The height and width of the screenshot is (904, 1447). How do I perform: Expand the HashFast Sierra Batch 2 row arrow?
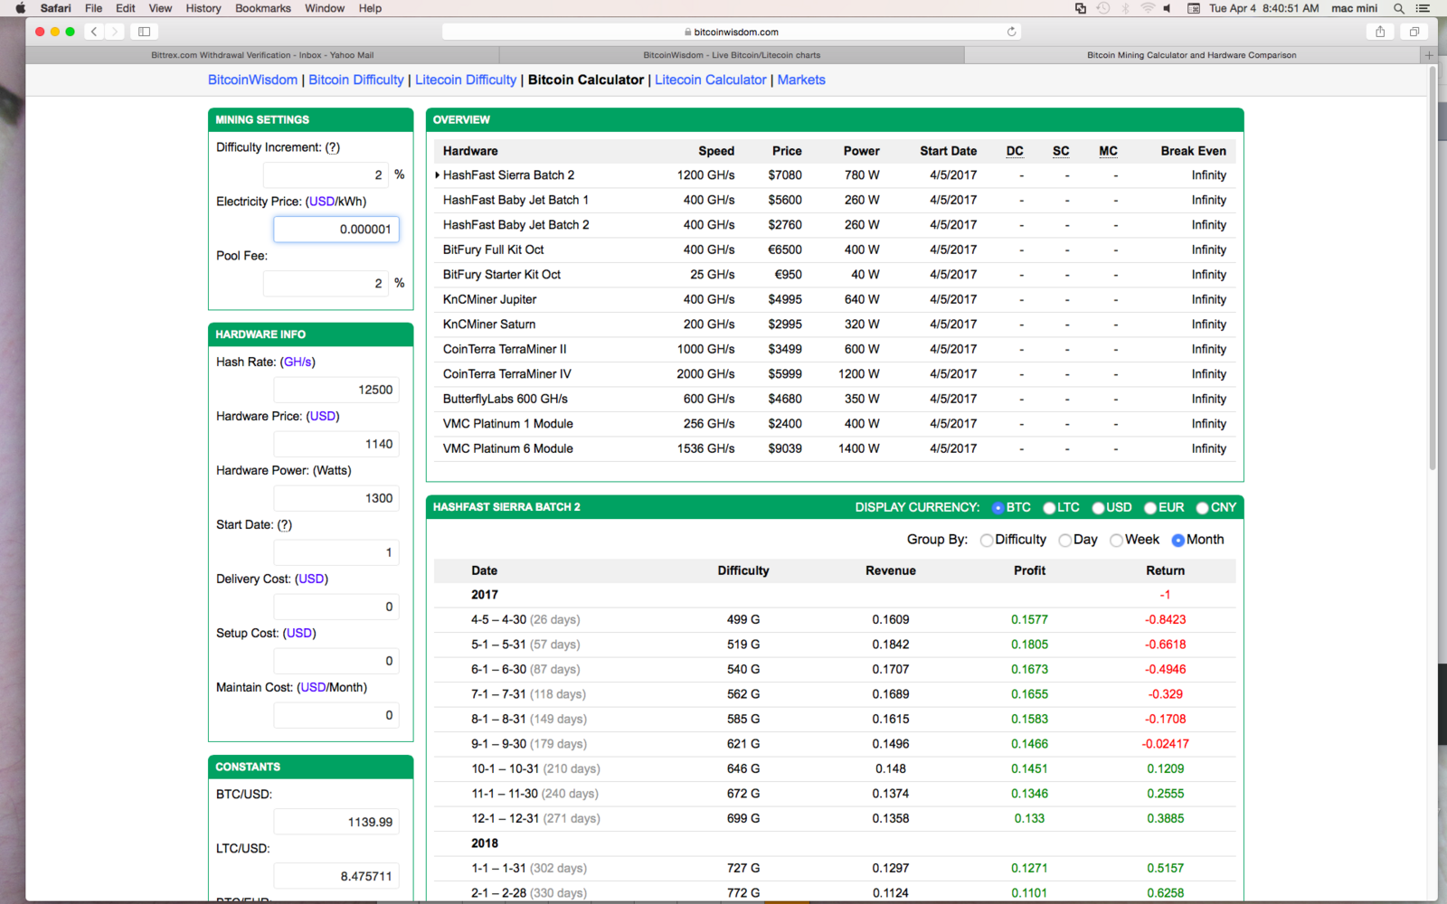pyautogui.click(x=438, y=175)
